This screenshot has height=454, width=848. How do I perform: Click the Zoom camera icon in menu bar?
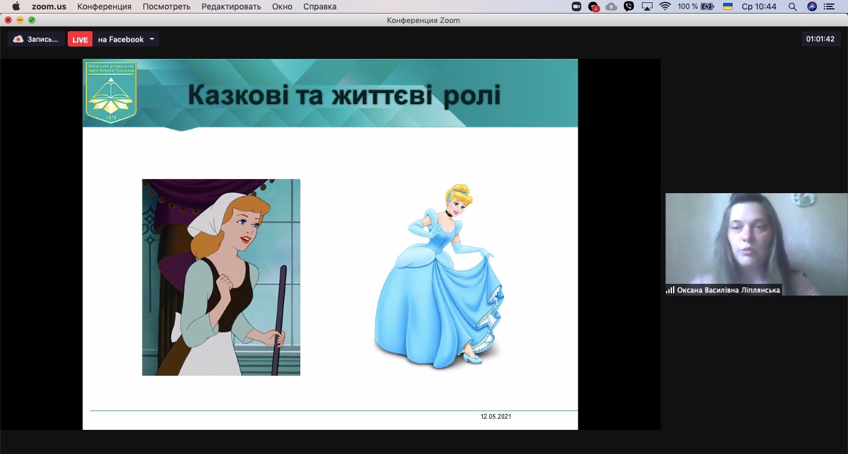(x=577, y=6)
